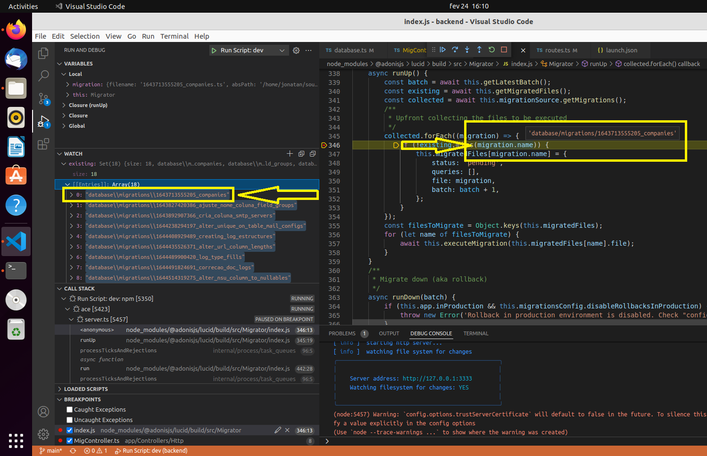Viewport: 707px width, 456px height.
Task: Select the runUp call stack frame
Action: (x=187, y=340)
